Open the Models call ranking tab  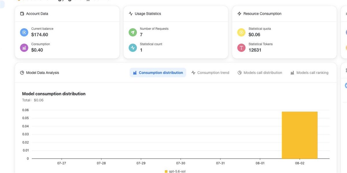click(x=309, y=73)
